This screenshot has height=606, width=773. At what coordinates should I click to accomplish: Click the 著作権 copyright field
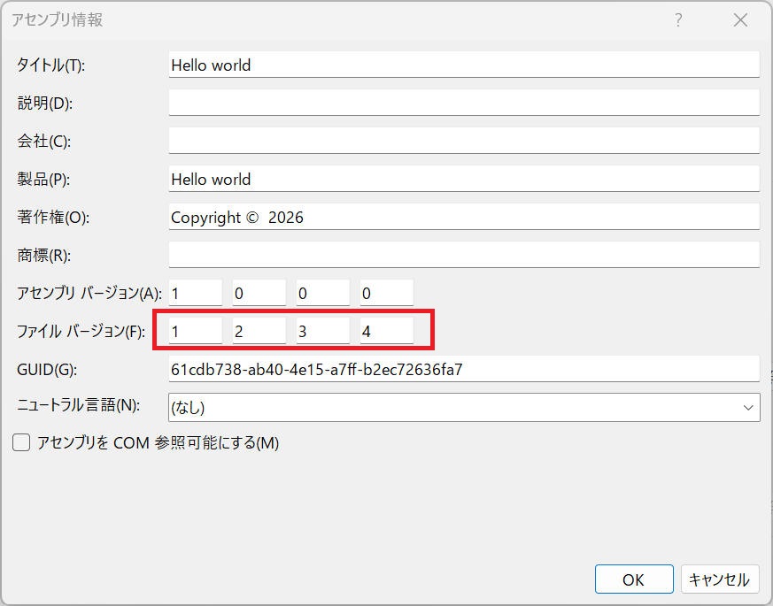463,217
